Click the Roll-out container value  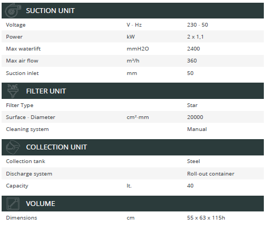pos(211,174)
